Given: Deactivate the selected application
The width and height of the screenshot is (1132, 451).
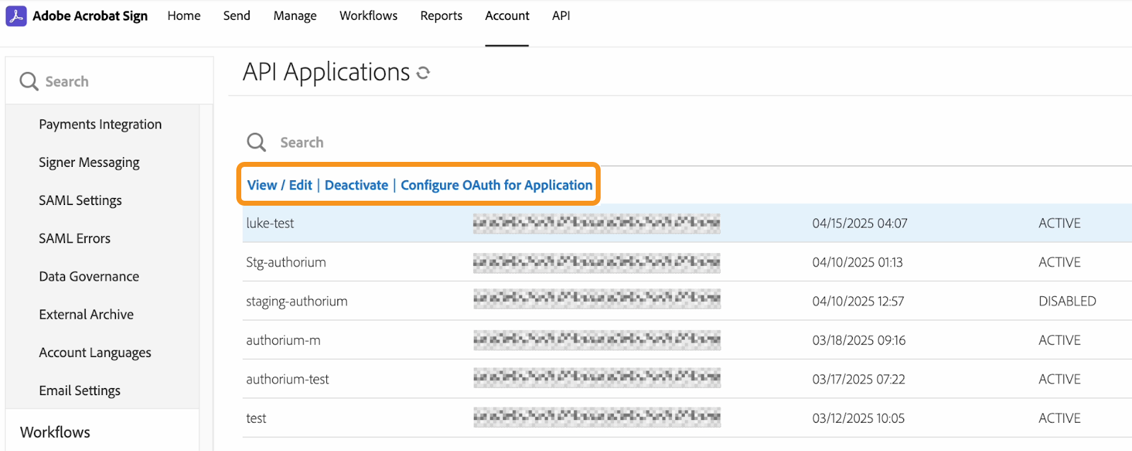Looking at the screenshot, I should [x=356, y=185].
